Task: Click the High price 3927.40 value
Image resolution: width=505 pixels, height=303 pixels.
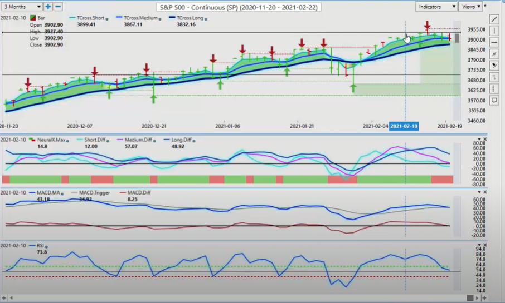Action: pos(54,32)
